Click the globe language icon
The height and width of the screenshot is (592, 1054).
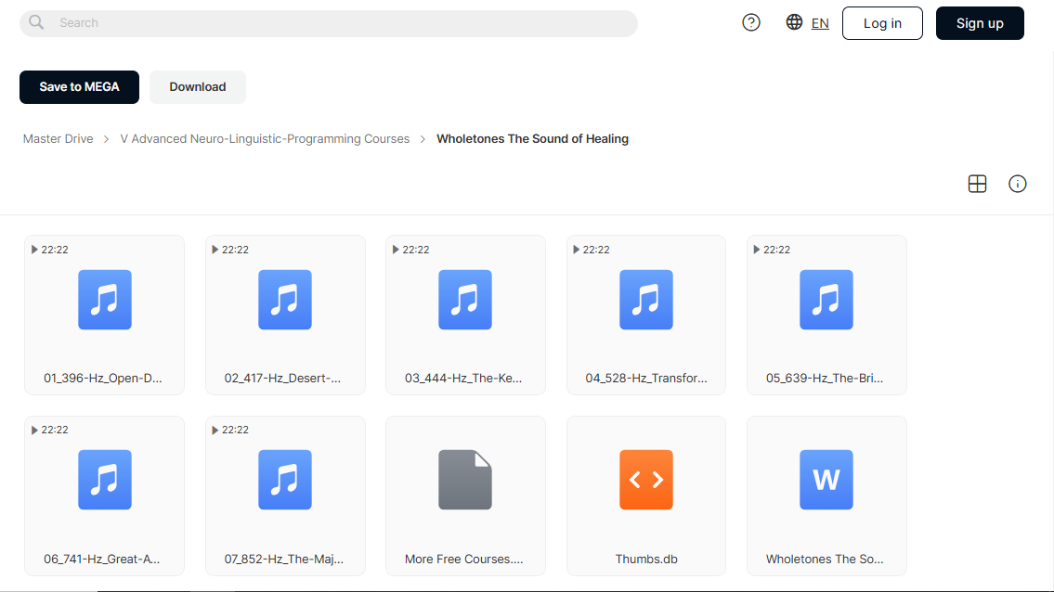click(794, 22)
